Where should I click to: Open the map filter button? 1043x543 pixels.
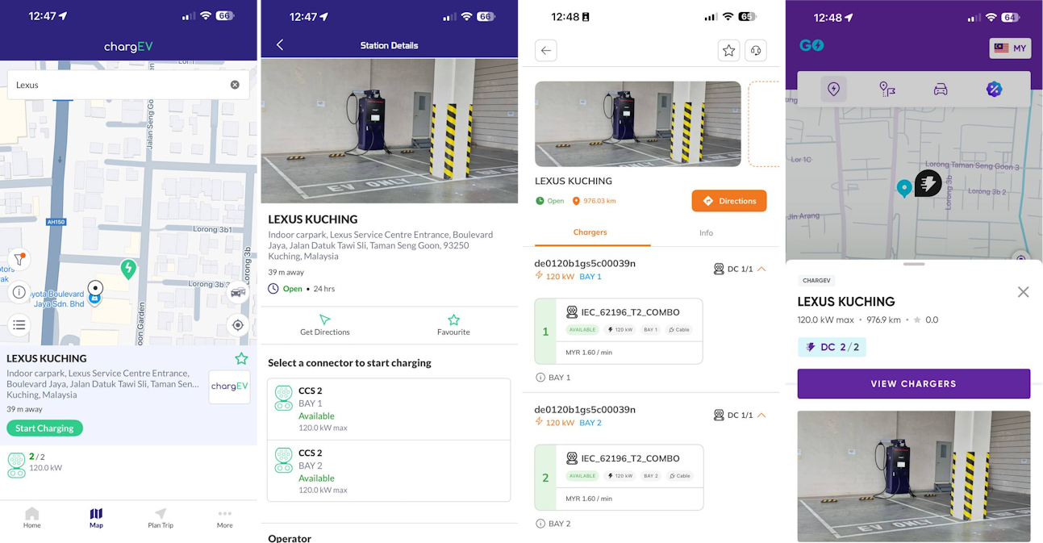19,260
